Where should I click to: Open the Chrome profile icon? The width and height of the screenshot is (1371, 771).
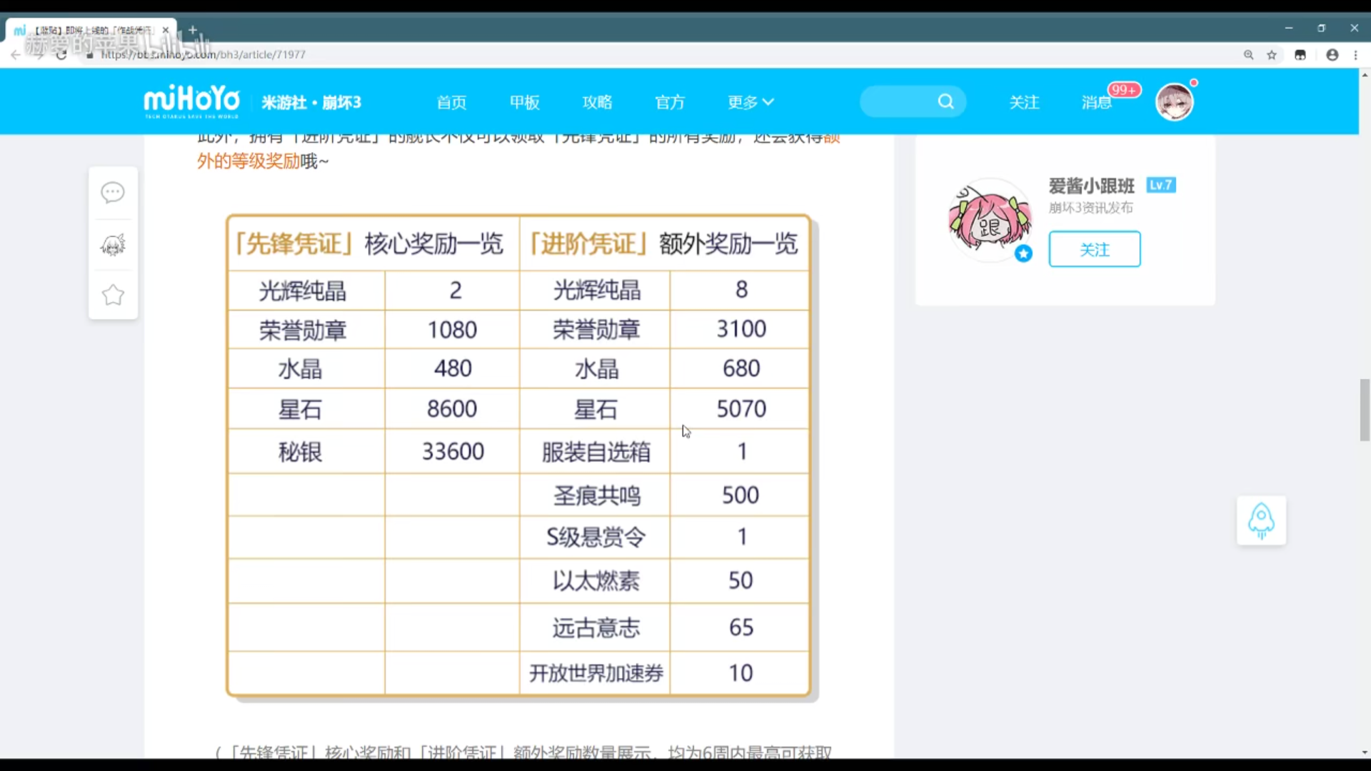(1332, 55)
